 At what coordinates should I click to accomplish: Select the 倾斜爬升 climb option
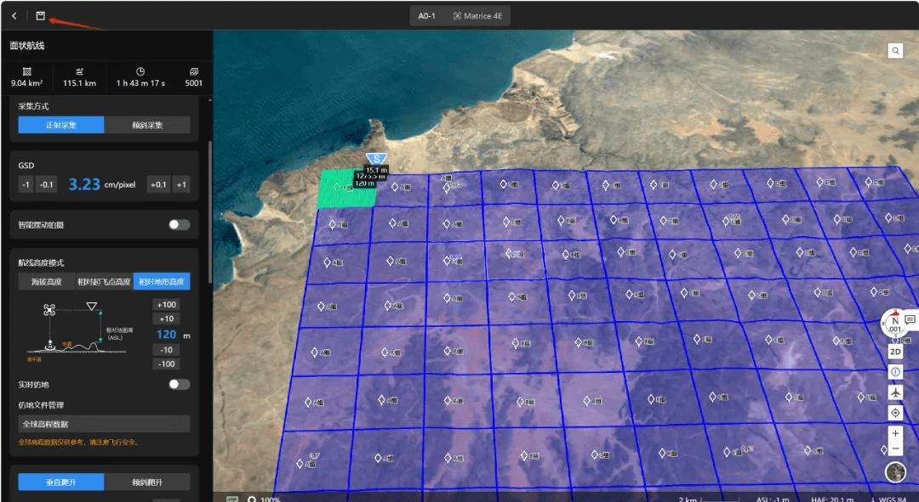pos(147,482)
